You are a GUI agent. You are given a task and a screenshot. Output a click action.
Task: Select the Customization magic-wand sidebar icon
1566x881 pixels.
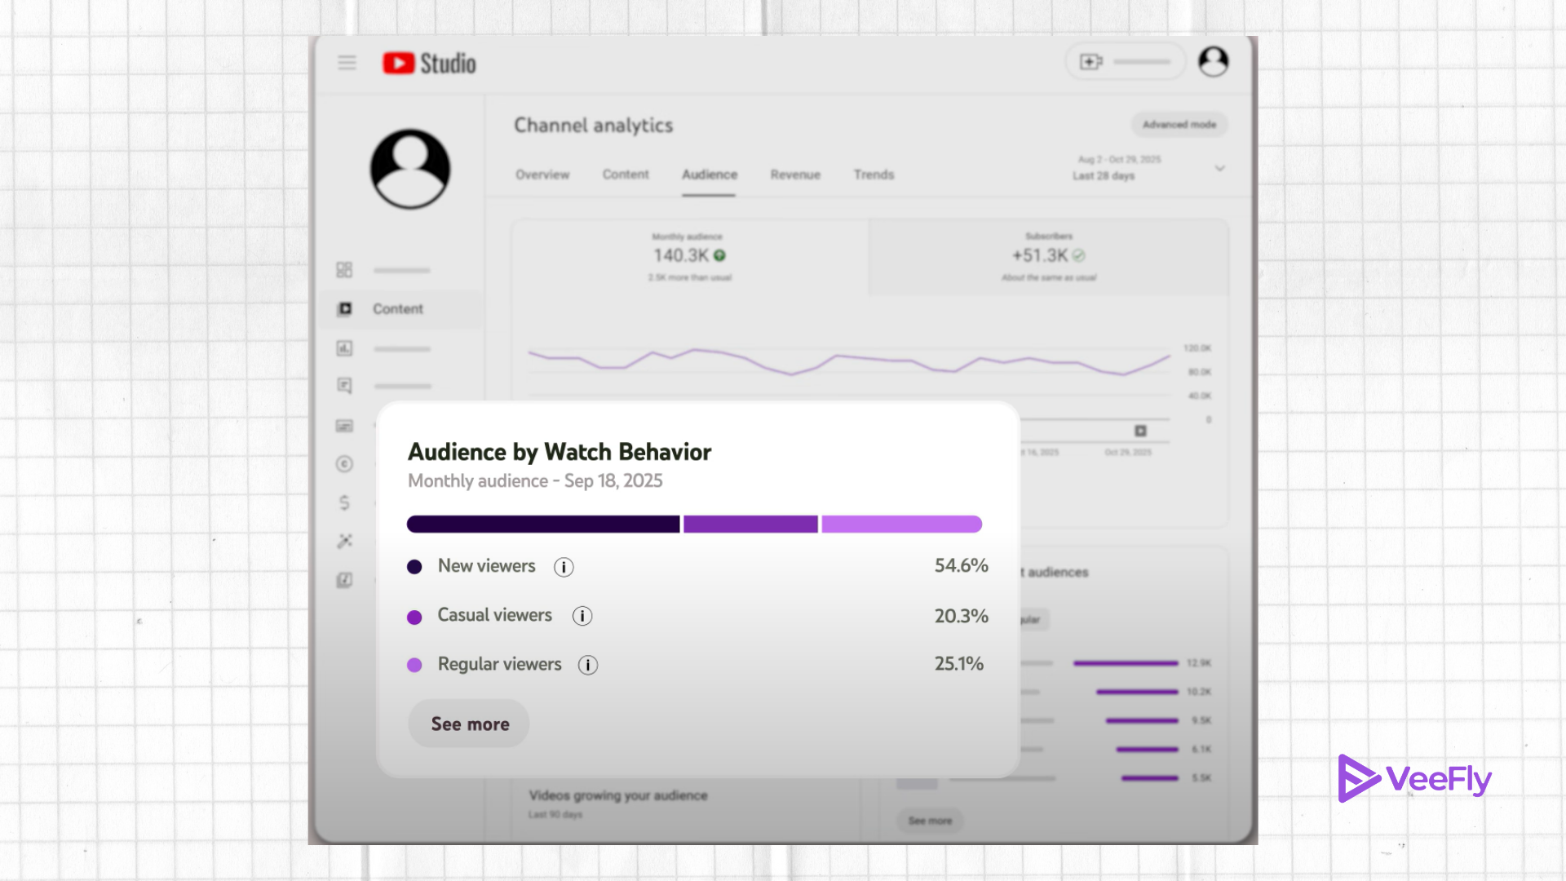345,541
